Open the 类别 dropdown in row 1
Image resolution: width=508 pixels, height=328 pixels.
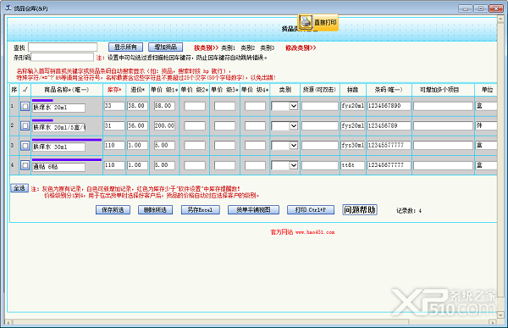coord(294,106)
